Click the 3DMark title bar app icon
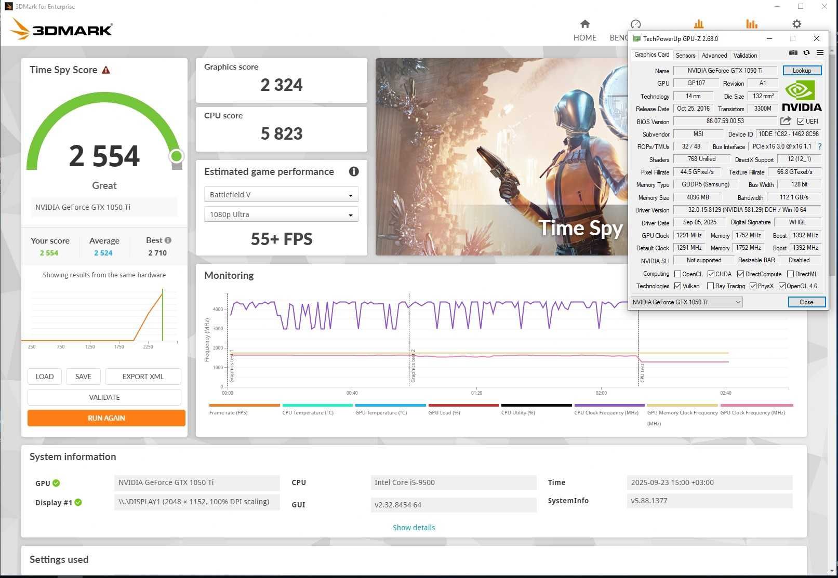The image size is (838, 578). [8, 7]
